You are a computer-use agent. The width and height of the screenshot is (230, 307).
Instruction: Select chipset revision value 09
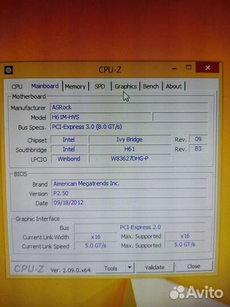pos(198,139)
